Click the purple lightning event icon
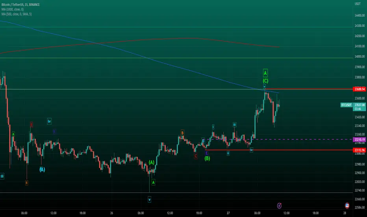The width and height of the screenshot is (367, 217). [x=279, y=206]
